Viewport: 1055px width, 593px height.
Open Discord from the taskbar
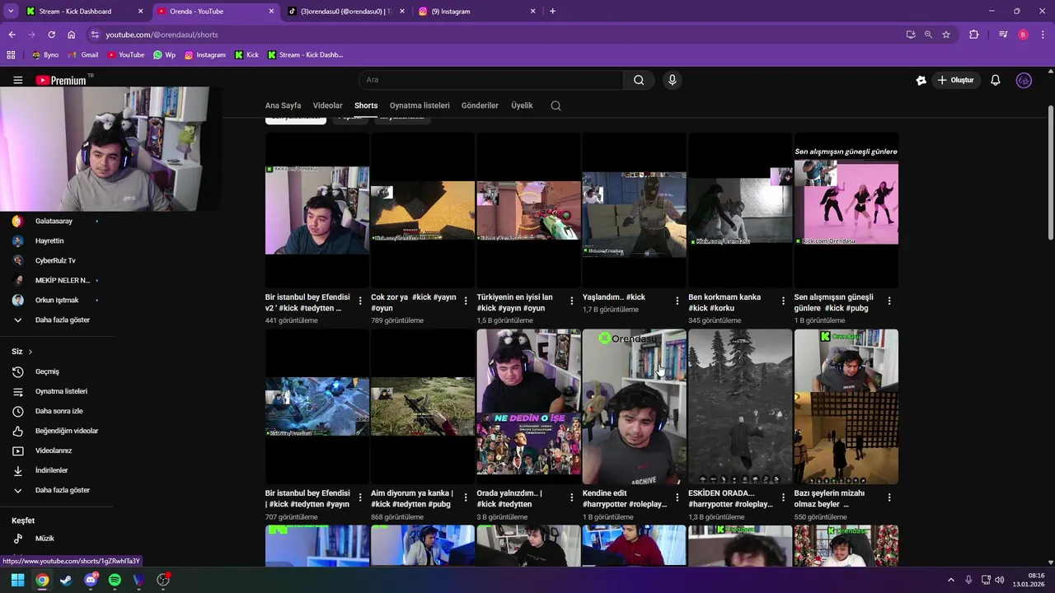91,580
